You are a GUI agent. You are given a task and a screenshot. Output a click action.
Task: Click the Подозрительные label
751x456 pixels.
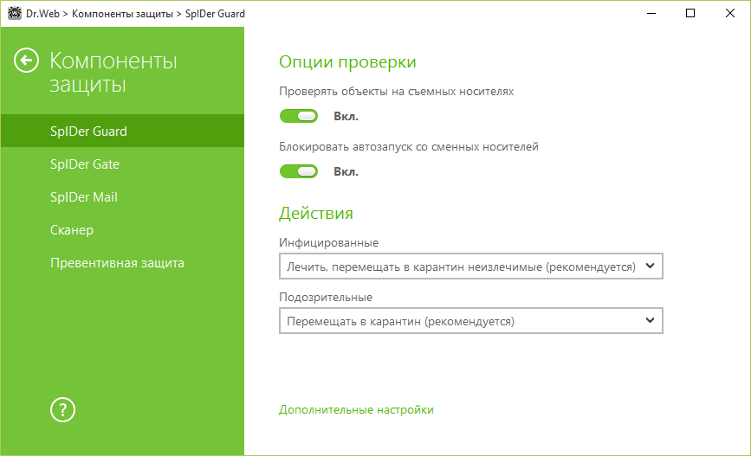326,297
